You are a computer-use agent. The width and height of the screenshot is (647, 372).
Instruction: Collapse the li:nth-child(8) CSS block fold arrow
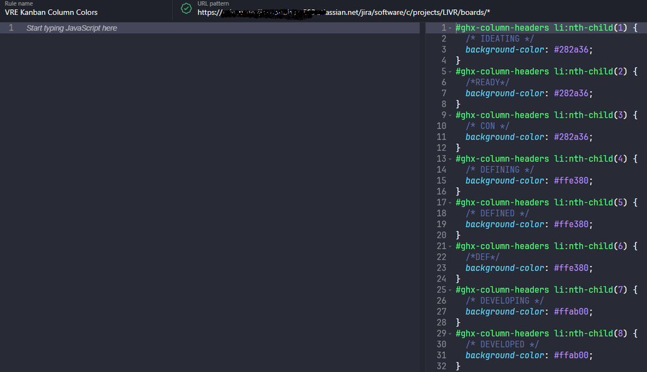pyautogui.click(x=450, y=334)
